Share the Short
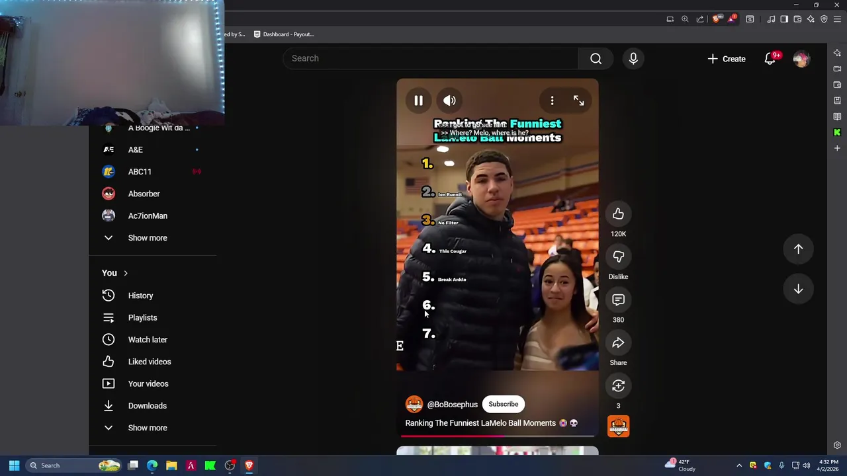The width and height of the screenshot is (847, 476). click(618, 342)
